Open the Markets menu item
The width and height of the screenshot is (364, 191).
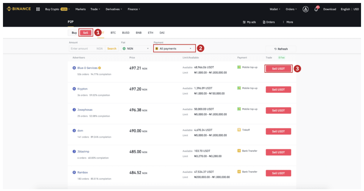80,9
